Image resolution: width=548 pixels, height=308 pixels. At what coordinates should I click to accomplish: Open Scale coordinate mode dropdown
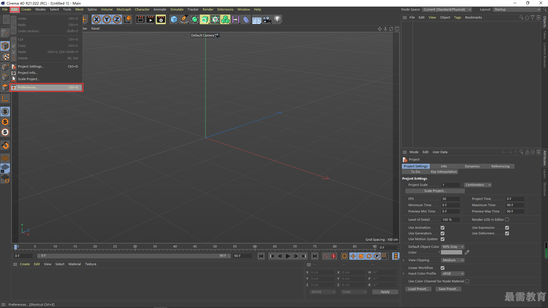click(354, 292)
